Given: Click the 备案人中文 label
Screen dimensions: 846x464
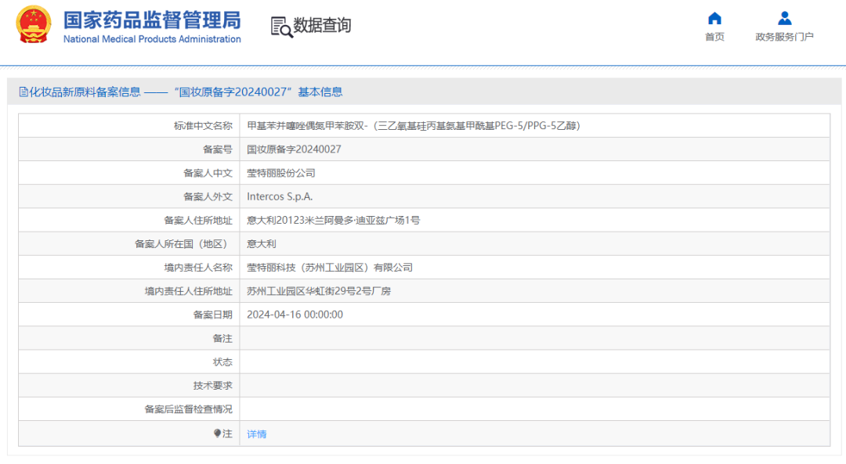Looking at the screenshot, I should 208,173.
